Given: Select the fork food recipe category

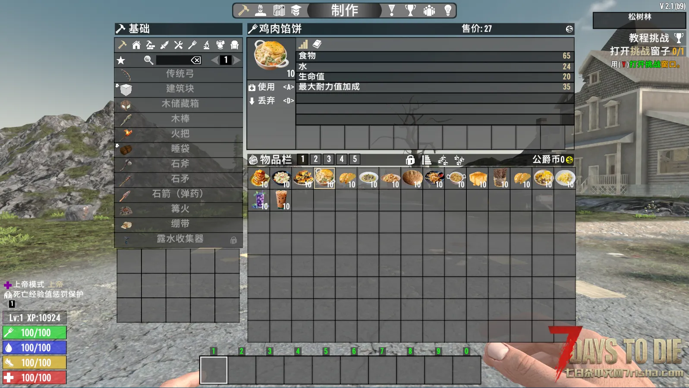Looking at the screenshot, I should 192,45.
